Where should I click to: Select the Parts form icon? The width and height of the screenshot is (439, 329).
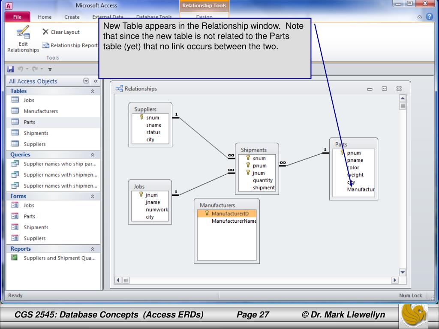(x=15, y=216)
